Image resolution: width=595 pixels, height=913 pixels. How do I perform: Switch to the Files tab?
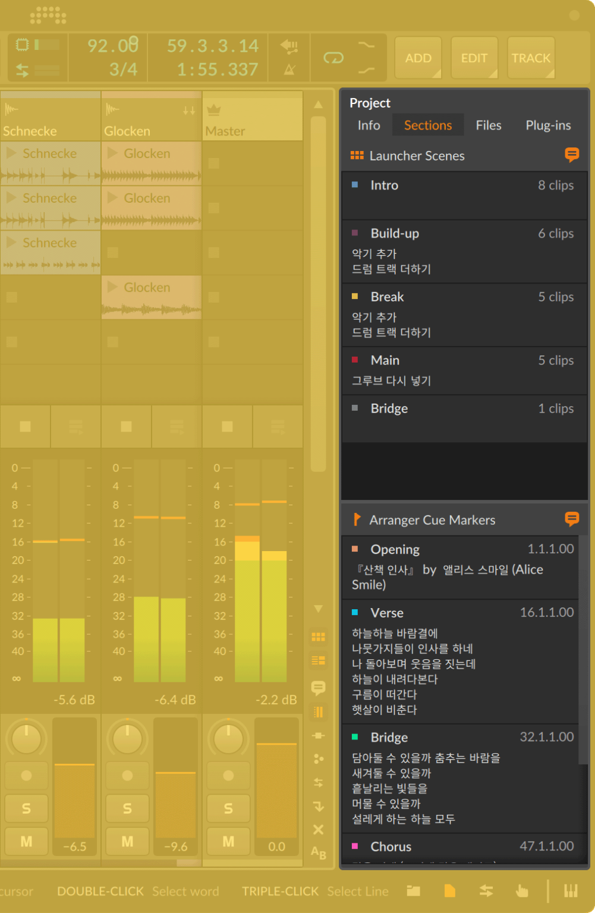(x=488, y=125)
